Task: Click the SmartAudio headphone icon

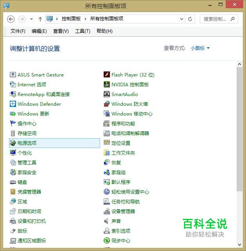Action: point(107,94)
